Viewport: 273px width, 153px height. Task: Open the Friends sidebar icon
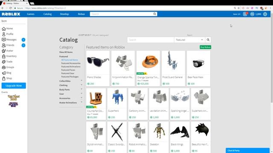click(4, 45)
